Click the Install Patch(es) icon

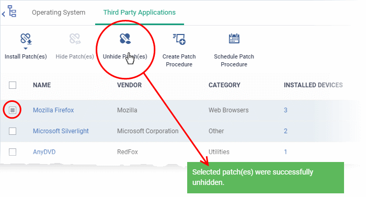[26, 39]
